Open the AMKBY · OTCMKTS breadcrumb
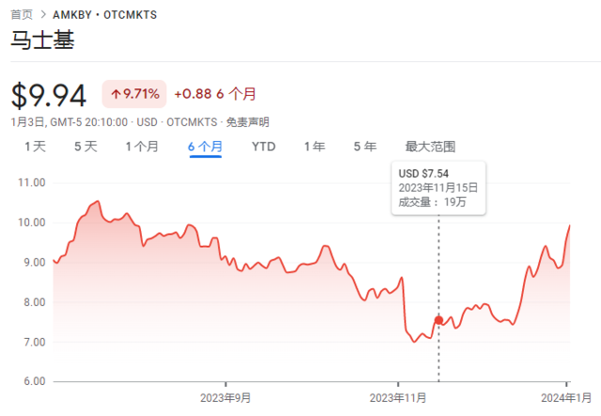This screenshot has width=601, height=416. coord(104,15)
